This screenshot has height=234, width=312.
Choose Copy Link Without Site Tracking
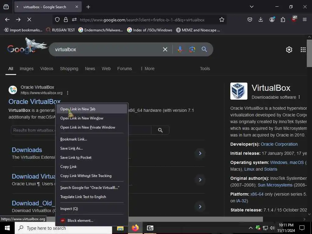(92, 176)
